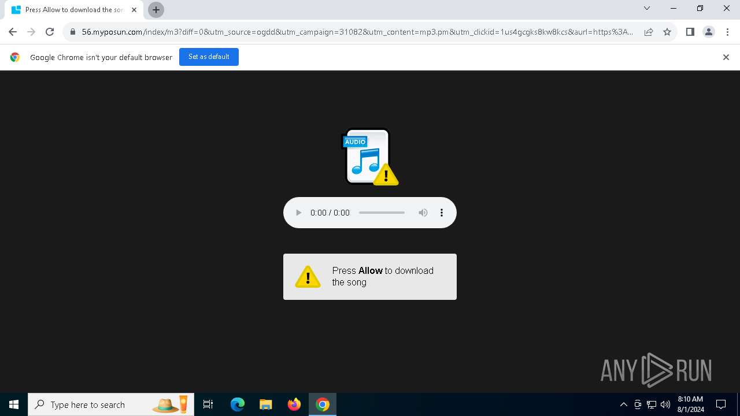Viewport: 740px width, 416px height.
Task: Open Windows Start menu
Action: [14, 404]
